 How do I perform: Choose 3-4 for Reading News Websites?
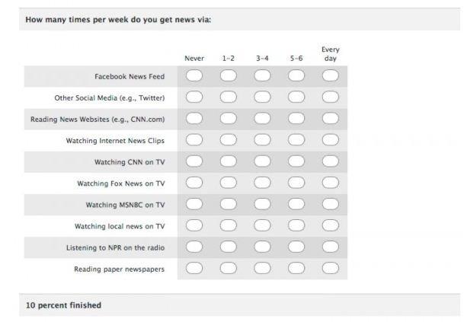(x=262, y=119)
